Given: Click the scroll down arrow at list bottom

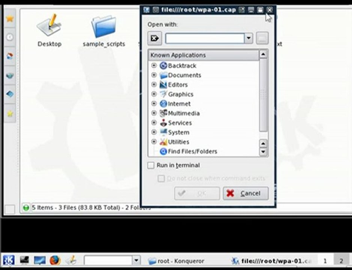Looking at the screenshot, I should tap(263, 152).
